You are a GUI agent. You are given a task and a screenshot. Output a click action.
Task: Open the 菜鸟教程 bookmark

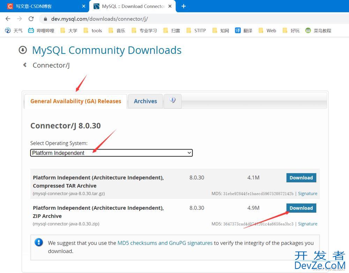tap(318, 30)
